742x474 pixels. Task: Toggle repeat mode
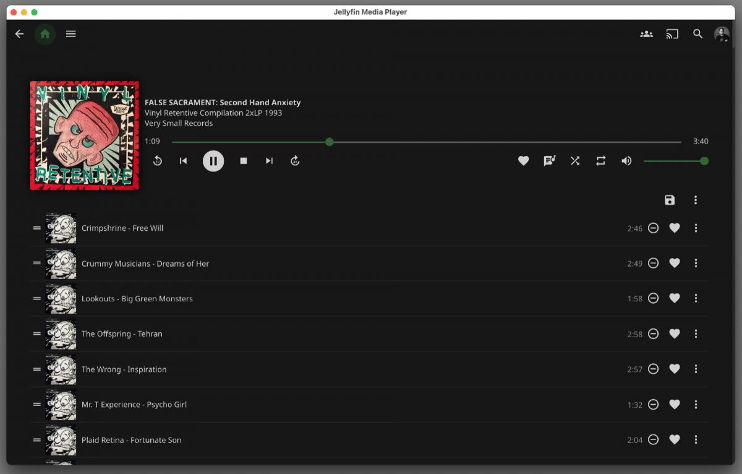(600, 161)
